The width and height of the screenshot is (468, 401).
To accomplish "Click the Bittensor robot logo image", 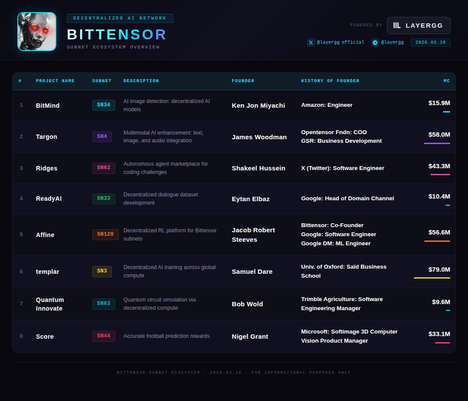I will [37, 32].
